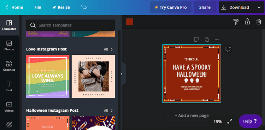This screenshot has width=265, height=130.
Task: Click the purple template thumbnail at top
Action: pyautogui.click(x=48, y=34)
